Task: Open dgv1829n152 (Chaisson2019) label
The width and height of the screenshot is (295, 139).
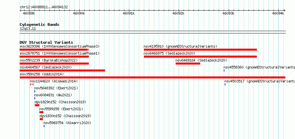Action: point(60,102)
